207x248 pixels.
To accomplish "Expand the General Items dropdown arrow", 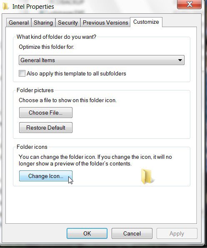I will click(180, 60).
